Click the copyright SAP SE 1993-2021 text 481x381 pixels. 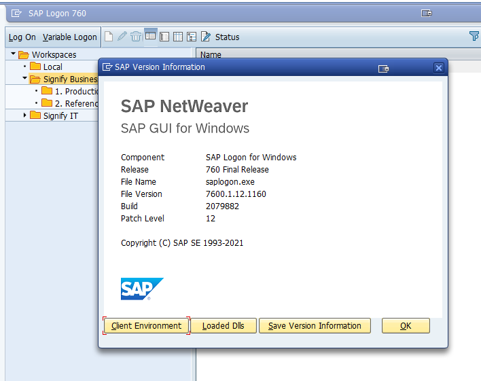pos(182,243)
